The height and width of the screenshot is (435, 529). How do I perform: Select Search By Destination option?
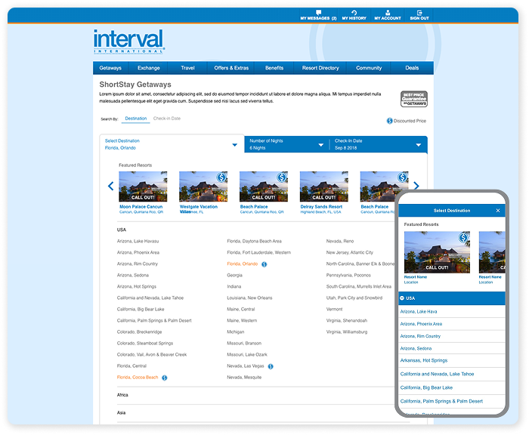pyautogui.click(x=136, y=119)
